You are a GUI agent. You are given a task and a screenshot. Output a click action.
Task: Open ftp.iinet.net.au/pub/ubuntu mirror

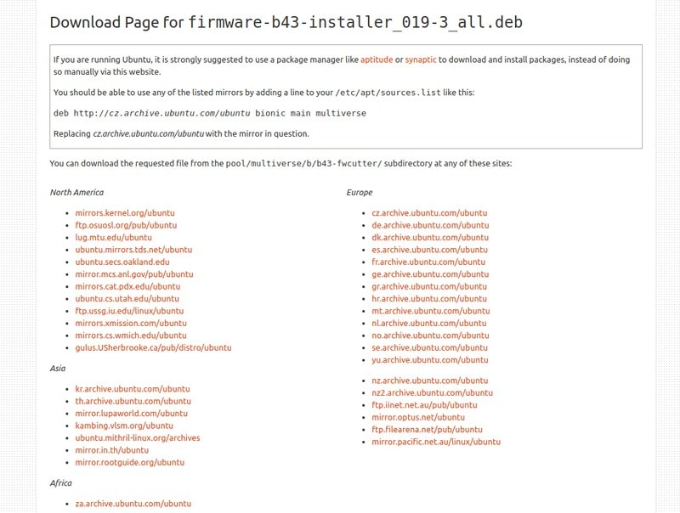[x=424, y=405]
